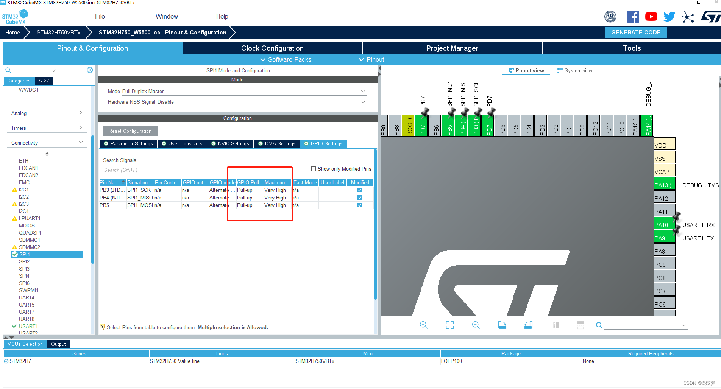
Task: Switch to Project Manager tab
Action: click(x=452, y=48)
